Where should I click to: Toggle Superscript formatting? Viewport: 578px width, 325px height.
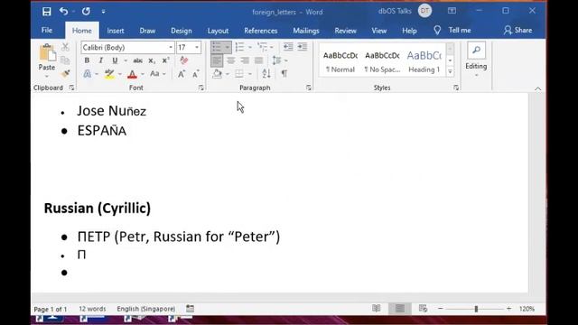point(165,60)
